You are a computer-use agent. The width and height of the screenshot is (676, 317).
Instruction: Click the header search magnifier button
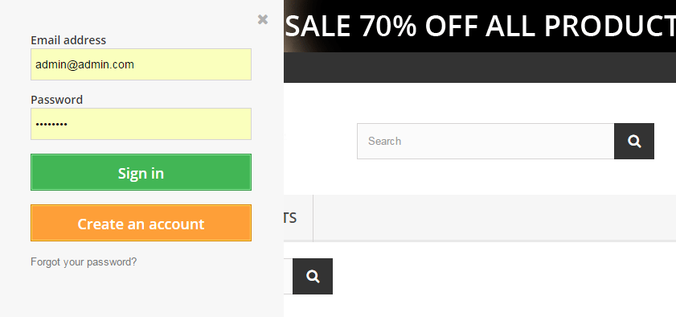pyautogui.click(x=633, y=141)
